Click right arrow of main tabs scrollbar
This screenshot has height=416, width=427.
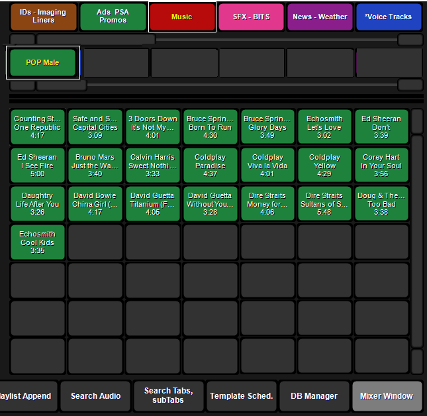coord(410,40)
